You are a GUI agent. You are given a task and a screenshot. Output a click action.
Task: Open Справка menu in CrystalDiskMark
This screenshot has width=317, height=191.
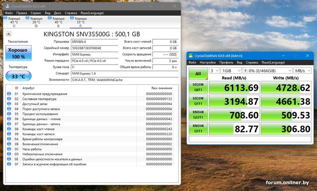point(252,63)
